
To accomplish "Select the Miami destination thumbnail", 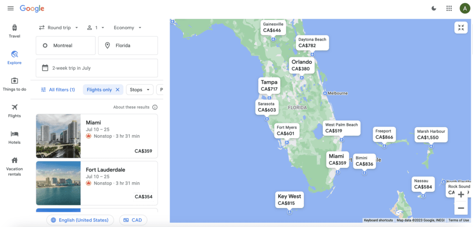I will (58, 136).
